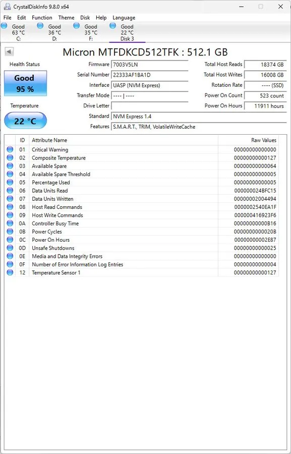Click the empty Drive Letter field
The width and height of the screenshot is (291, 454).
150,106
